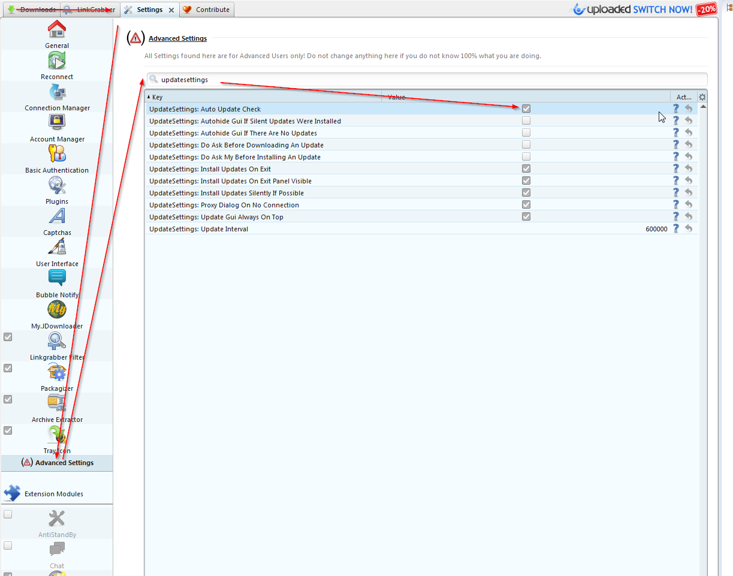Open the Captchas settings panel
The image size is (733, 576).
point(57,221)
